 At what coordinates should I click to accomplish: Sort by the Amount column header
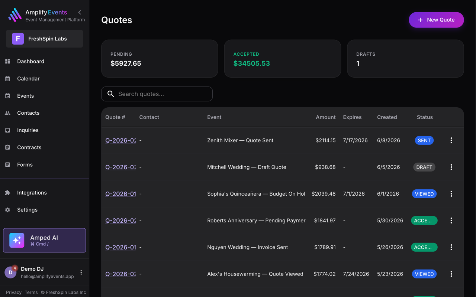pos(325,117)
